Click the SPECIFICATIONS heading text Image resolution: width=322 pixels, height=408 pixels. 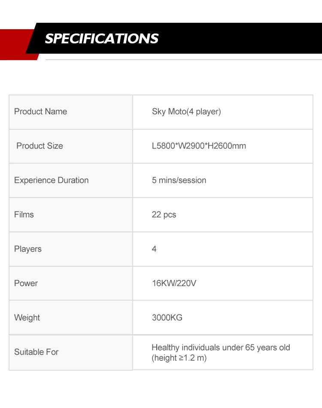click(x=101, y=39)
